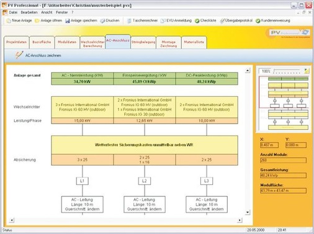Open the Ansicht menu
The width and height of the screenshot is (314, 234).
tap(47, 12)
